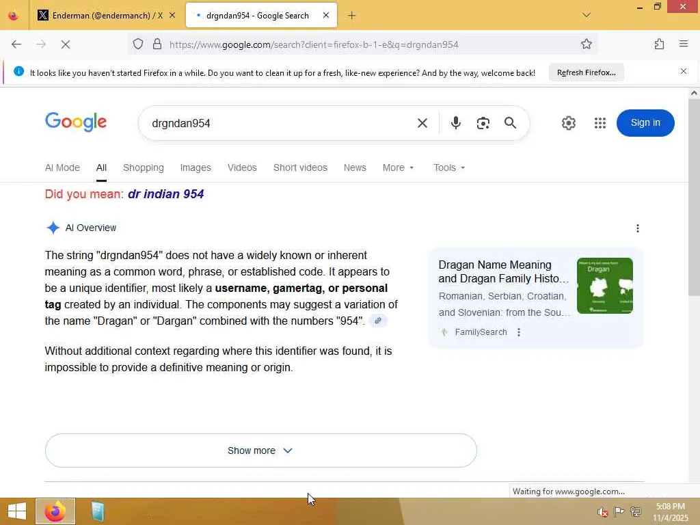The width and height of the screenshot is (700, 525).
Task: Switch to News results
Action: point(355,168)
